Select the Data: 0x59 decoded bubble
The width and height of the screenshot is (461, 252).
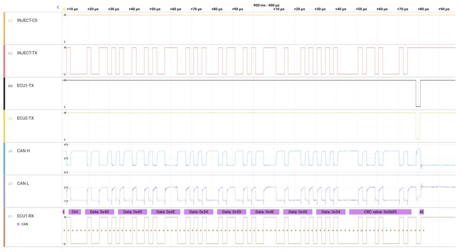coord(232,212)
